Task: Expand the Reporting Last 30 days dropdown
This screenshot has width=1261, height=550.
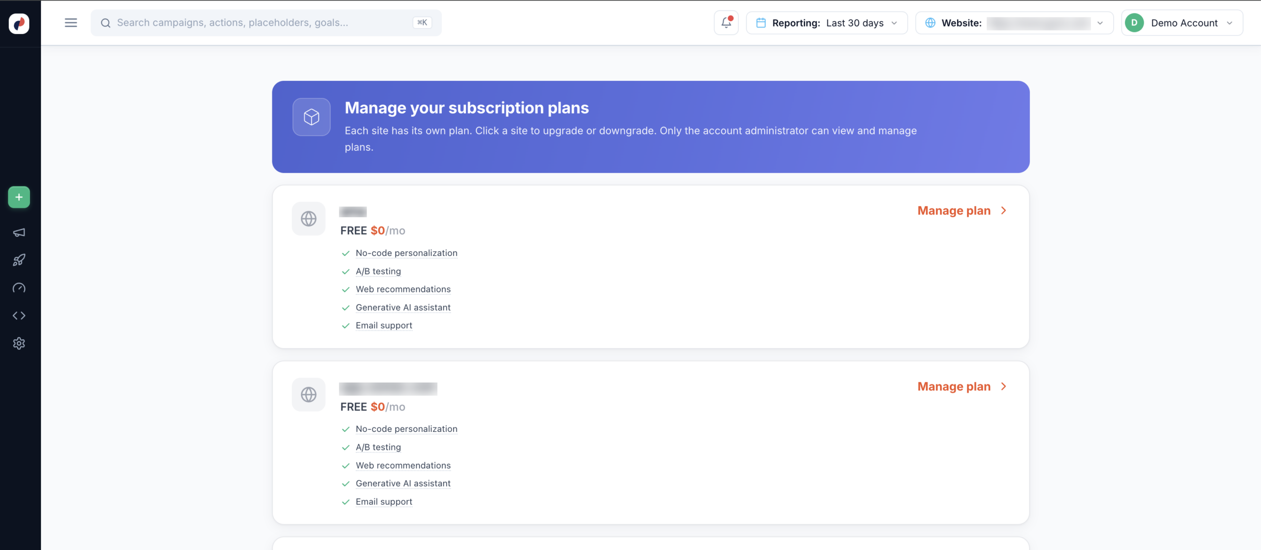Action: pyautogui.click(x=827, y=23)
